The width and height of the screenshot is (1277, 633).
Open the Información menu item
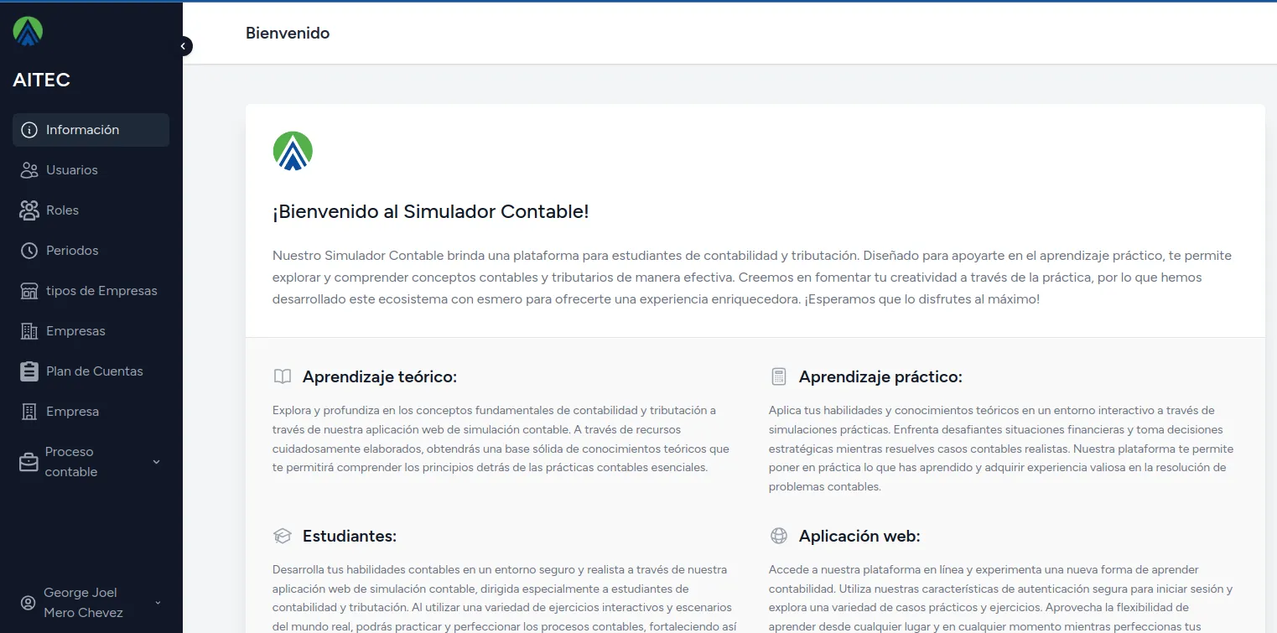tap(91, 130)
